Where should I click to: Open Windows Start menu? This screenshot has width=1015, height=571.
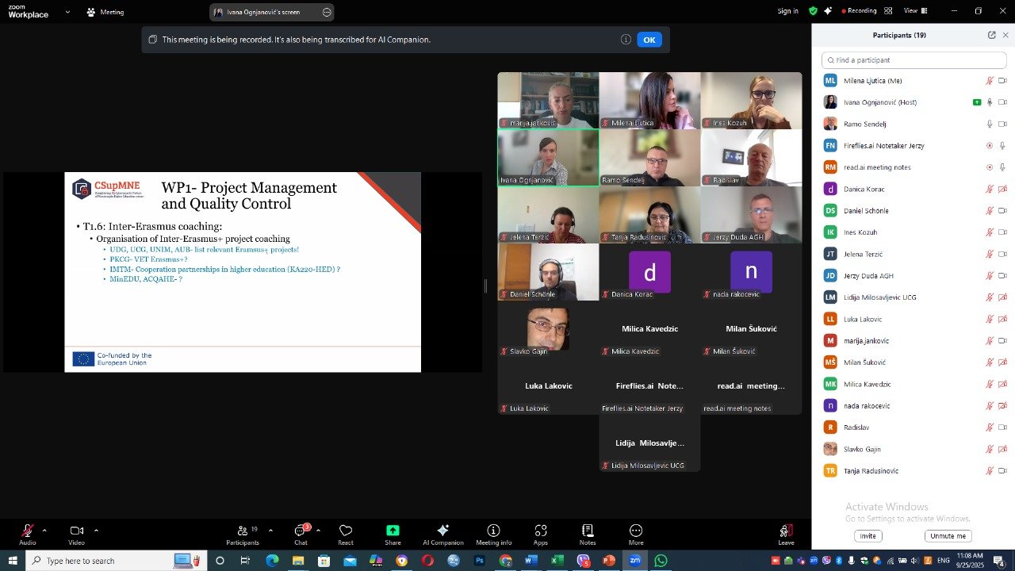coord(13,561)
